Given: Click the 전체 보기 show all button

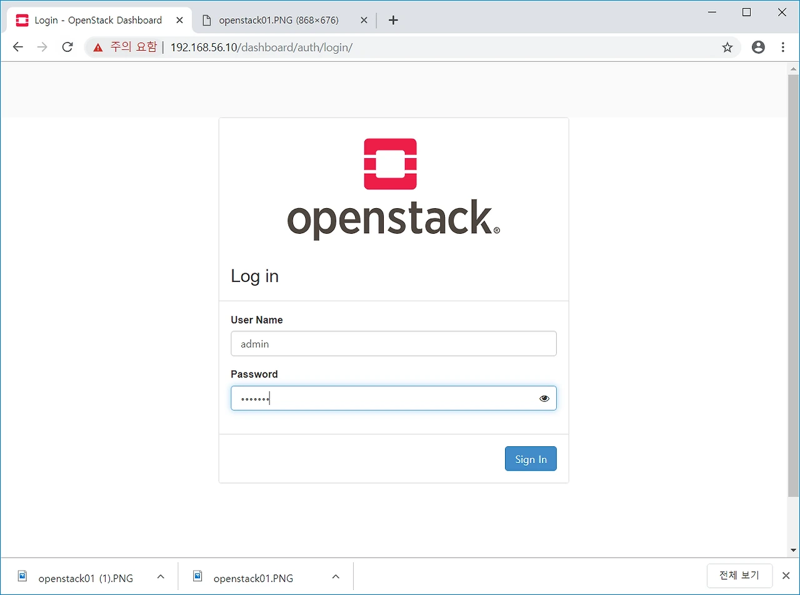Looking at the screenshot, I should pyautogui.click(x=739, y=576).
